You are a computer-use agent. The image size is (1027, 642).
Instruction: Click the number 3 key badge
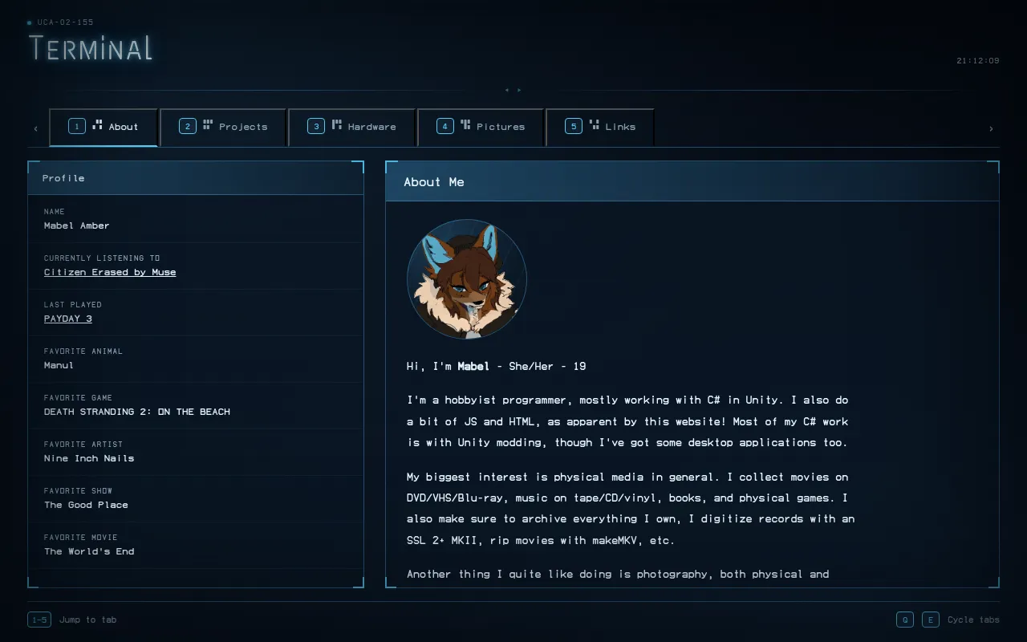click(316, 126)
